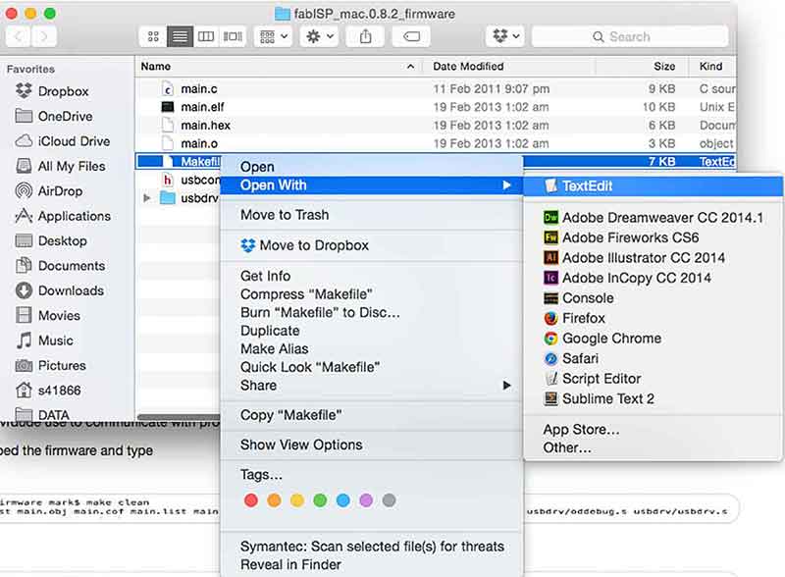Sort by the Name column header

click(278, 66)
